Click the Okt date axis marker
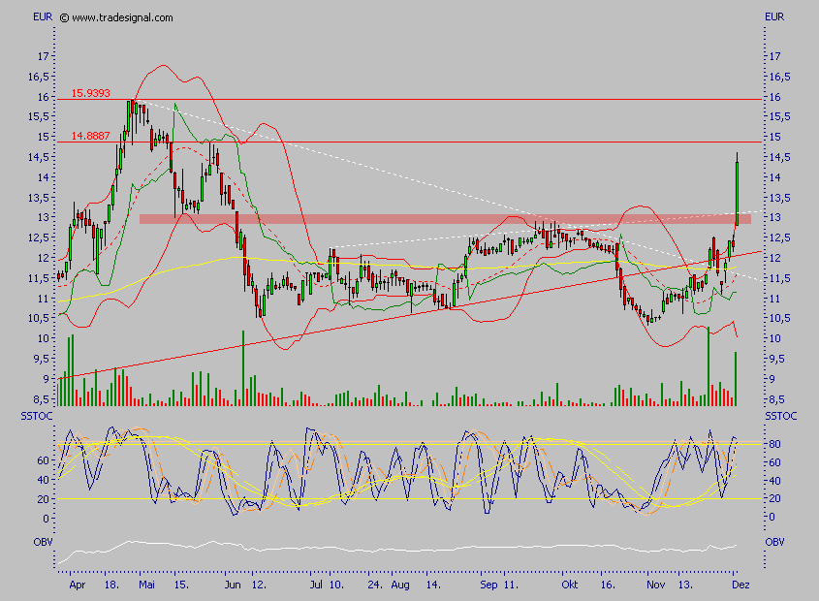 [x=570, y=586]
